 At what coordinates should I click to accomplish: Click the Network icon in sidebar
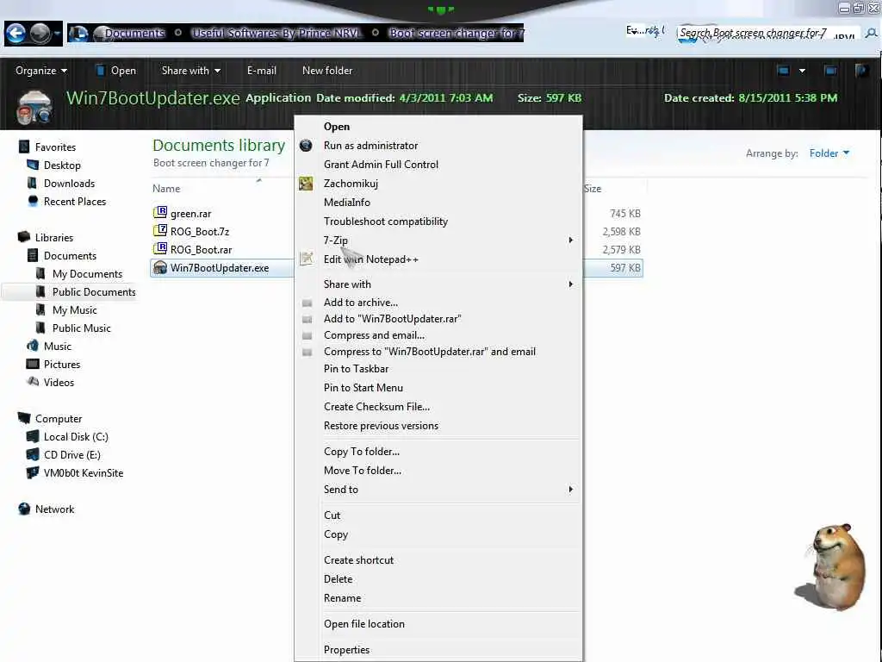[x=24, y=509]
